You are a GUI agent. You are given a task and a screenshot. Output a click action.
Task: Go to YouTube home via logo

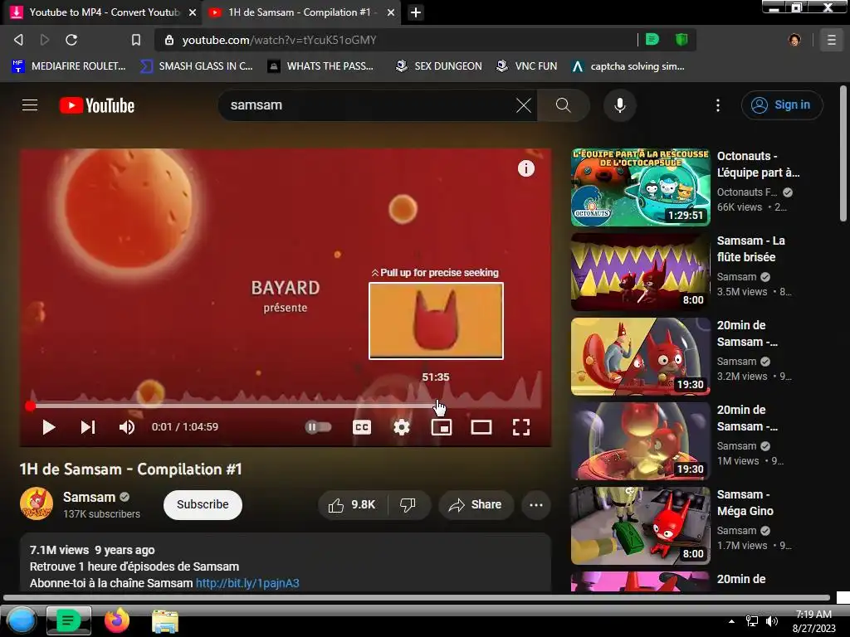tap(96, 105)
